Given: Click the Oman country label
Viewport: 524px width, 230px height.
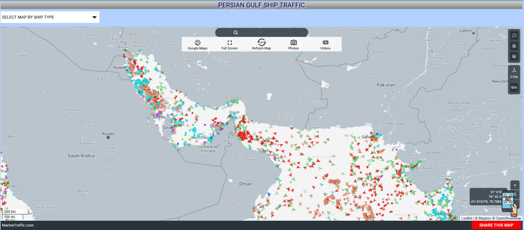Looking at the screenshot, I should coord(245,184).
